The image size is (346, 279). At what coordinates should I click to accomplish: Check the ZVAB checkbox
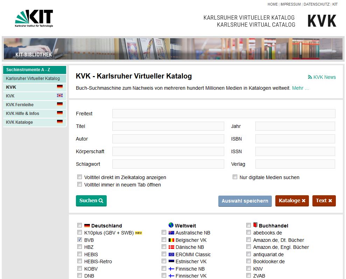(x=248, y=275)
